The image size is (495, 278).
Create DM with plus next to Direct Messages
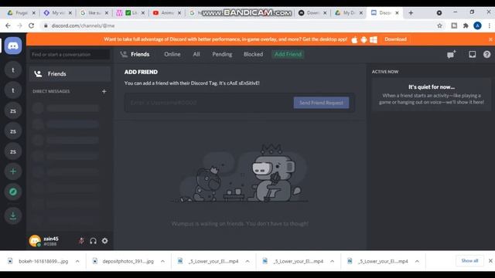point(104,91)
